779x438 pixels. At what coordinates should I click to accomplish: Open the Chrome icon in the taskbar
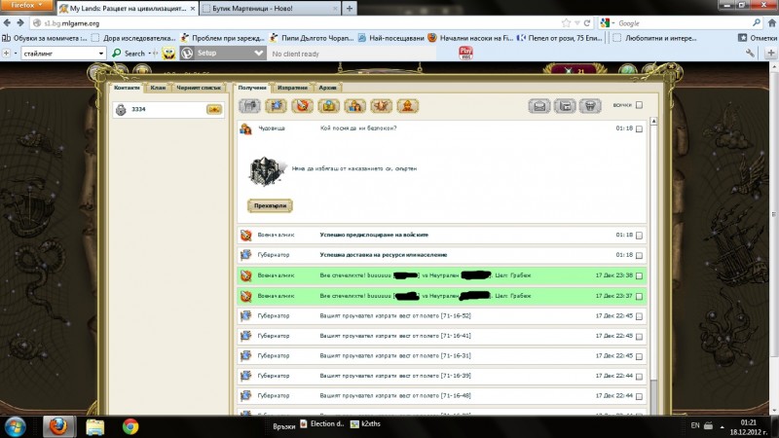tap(130, 425)
